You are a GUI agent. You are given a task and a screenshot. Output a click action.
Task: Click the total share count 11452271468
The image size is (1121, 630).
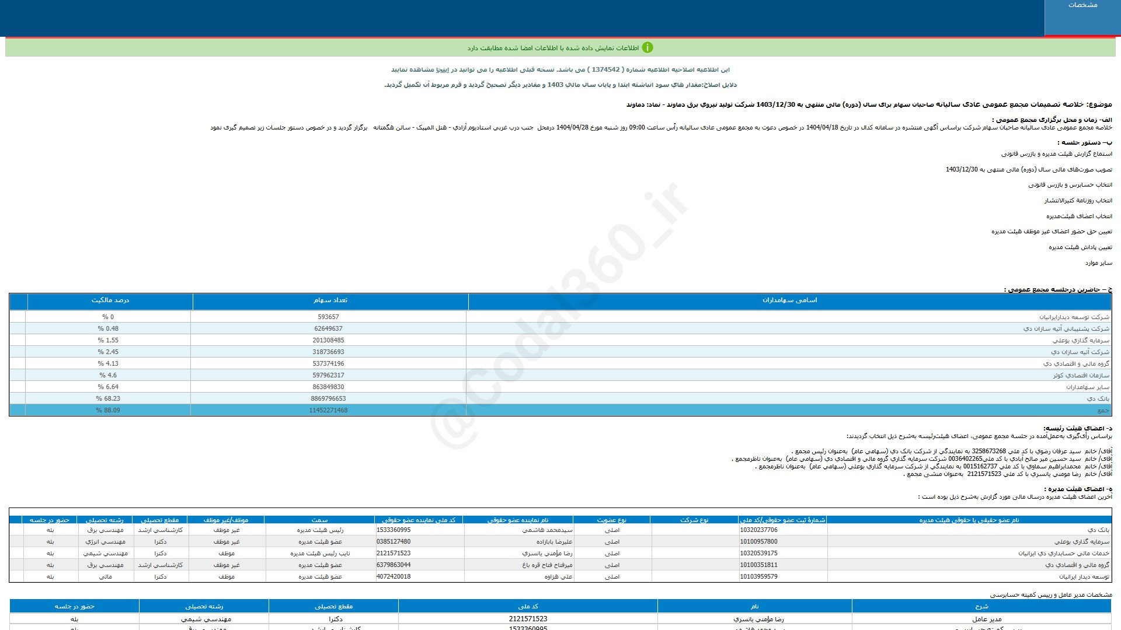click(x=328, y=410)
